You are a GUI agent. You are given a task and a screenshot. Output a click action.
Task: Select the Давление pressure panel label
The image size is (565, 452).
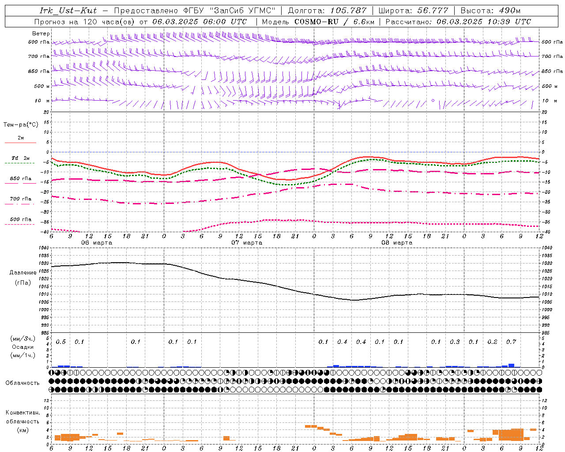(x=23, y=273)
